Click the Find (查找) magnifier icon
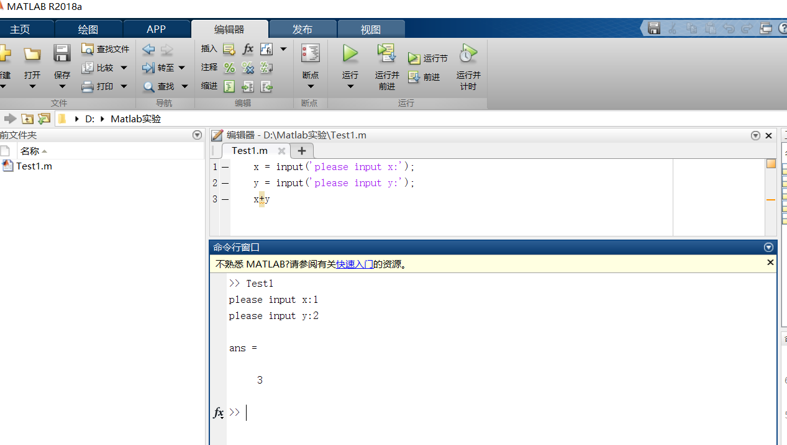 click(149, 87)
